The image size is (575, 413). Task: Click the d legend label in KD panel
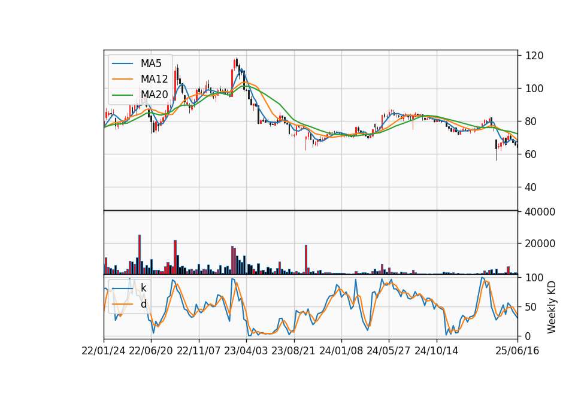143,304
